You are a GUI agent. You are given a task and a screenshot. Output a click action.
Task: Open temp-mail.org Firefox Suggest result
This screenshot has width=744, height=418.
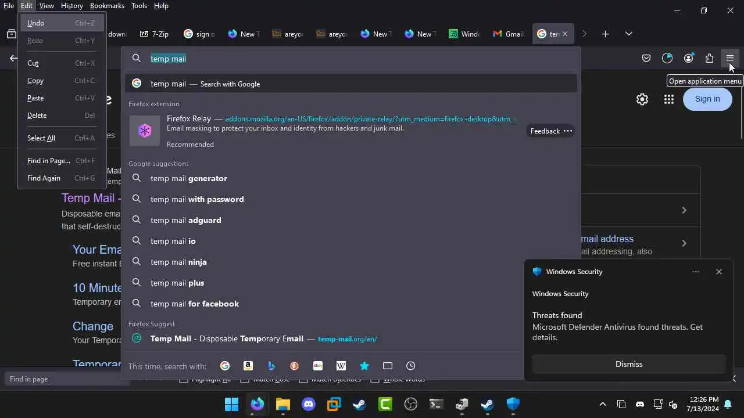350,338
